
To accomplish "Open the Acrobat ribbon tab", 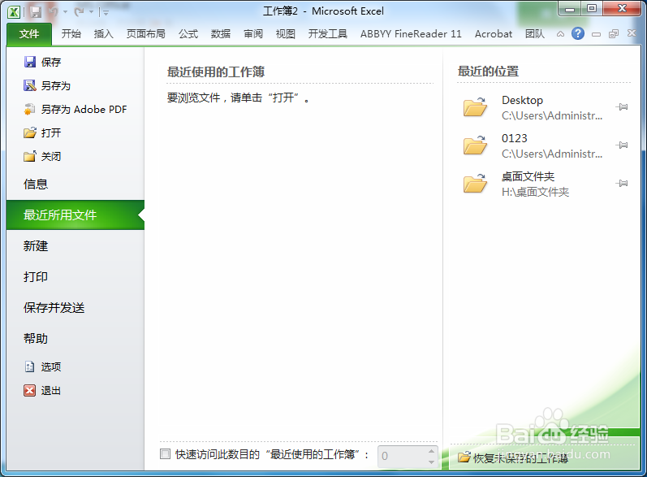I will coord(494,34).
